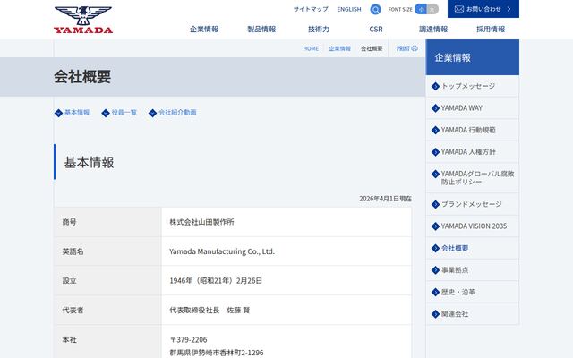Screen dimensions: 573x358
Task: Click the 商号 row label
Action: pyautogui.click(x=69, y=222)
